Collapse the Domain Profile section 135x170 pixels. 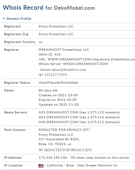coord(4,18)
